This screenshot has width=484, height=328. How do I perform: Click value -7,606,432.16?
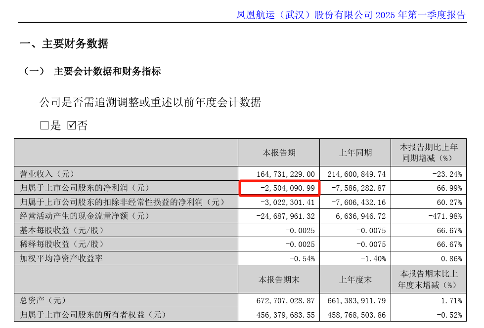tap(358, 203)
